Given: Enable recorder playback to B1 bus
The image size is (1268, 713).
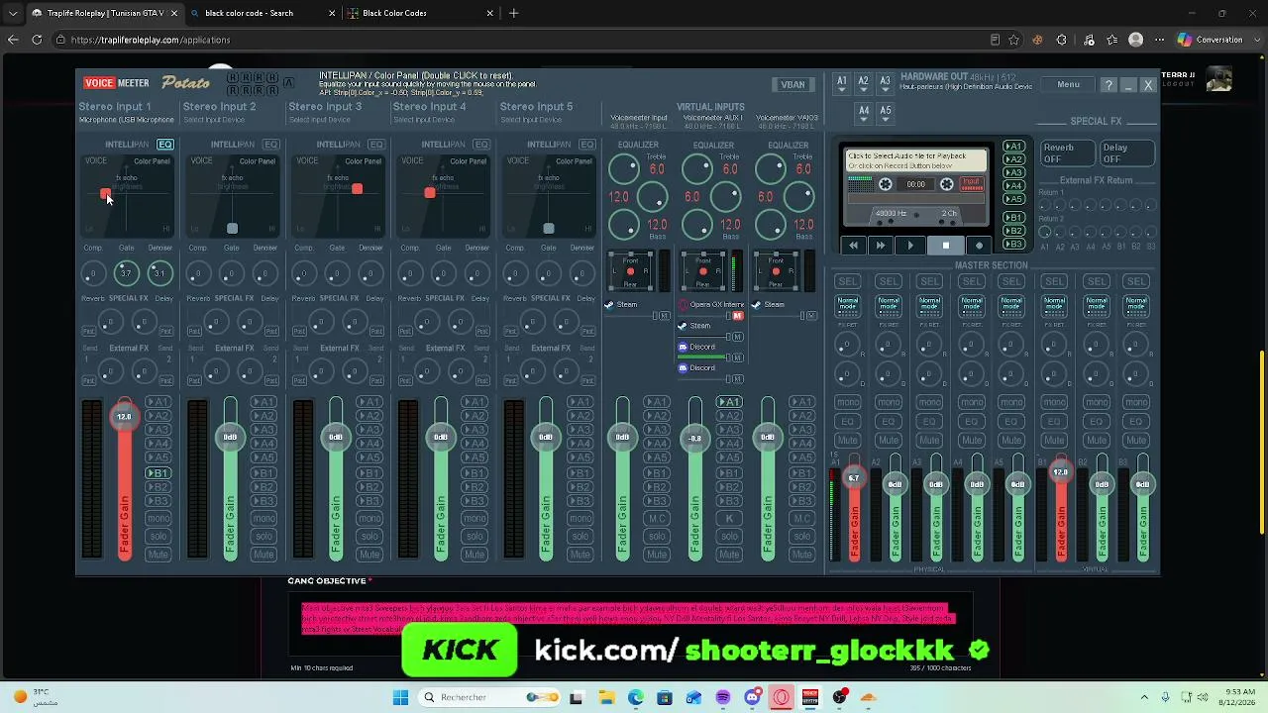Looking at the screenshot, I should tap(1013, 217).
